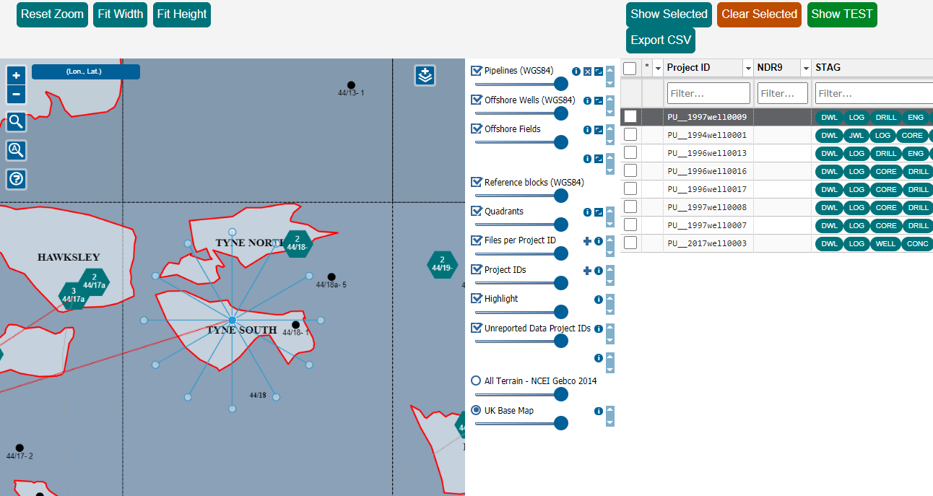This screenshot has height=496, width=933.
Task: Click Fit Height in the top toolbar
Action: click(181, 14)
